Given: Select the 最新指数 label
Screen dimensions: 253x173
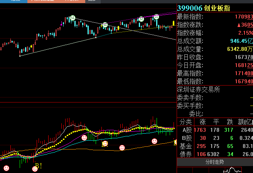Looking at the screenshot, I should [x=190, y=17].
